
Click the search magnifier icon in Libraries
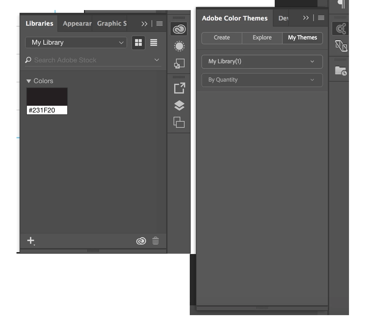pos(28,60)
